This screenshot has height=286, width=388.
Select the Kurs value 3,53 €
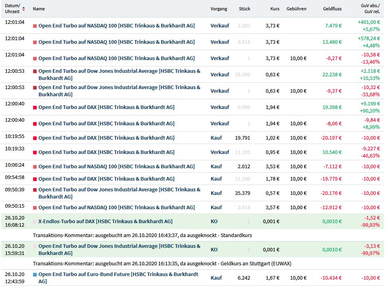tap(272, 166)
